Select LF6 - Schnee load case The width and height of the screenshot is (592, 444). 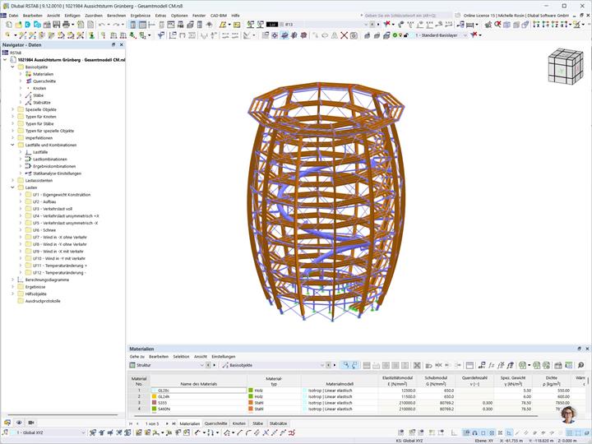point(44,230)
